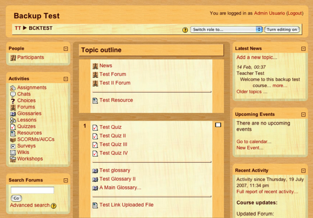Open Full report of recent activity
Screen dimensions: 313x218
tap(267, 192)
